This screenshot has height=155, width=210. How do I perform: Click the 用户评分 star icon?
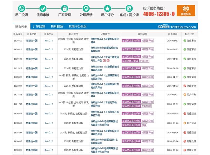[x=107, y=8]
